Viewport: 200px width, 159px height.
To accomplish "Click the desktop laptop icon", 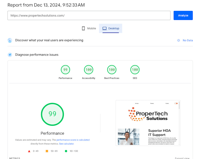I will pyautogui.click(x=104, y=28).
